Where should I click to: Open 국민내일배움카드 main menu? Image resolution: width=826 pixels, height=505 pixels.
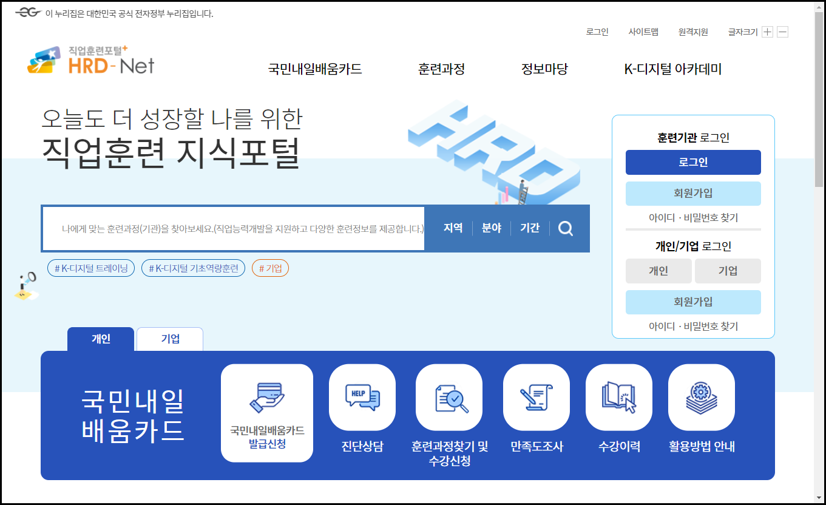click(x=315, y=69)
